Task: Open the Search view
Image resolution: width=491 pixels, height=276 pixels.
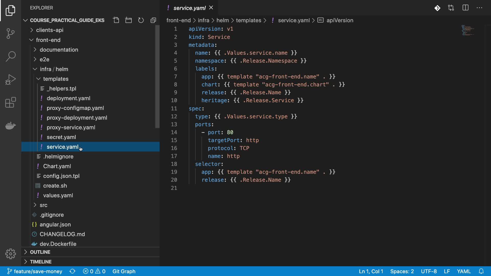Action: tap(10, 56)
